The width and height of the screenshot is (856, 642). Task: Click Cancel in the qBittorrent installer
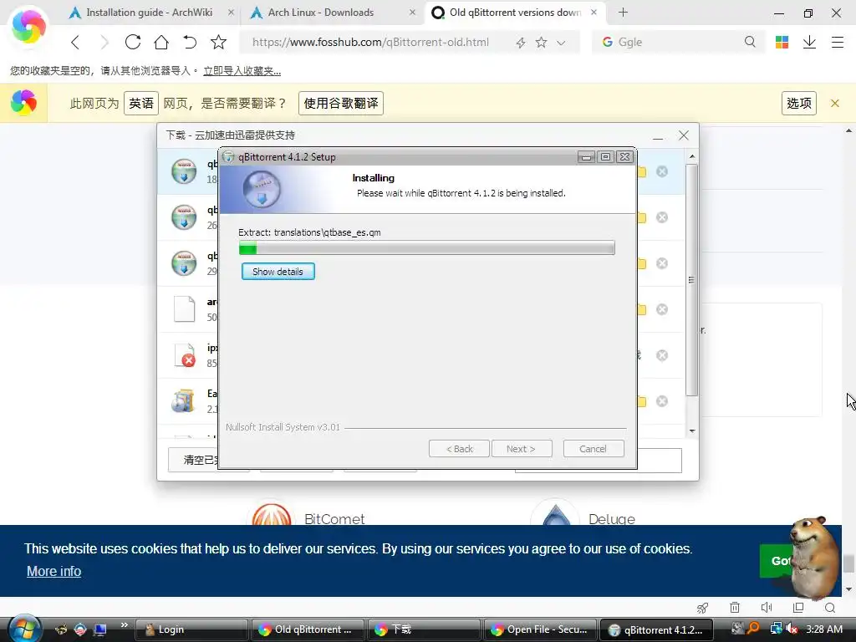click(593, 449)
